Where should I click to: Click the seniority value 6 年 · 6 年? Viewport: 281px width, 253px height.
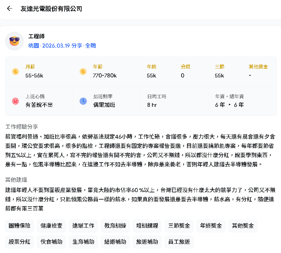[230, 105]
